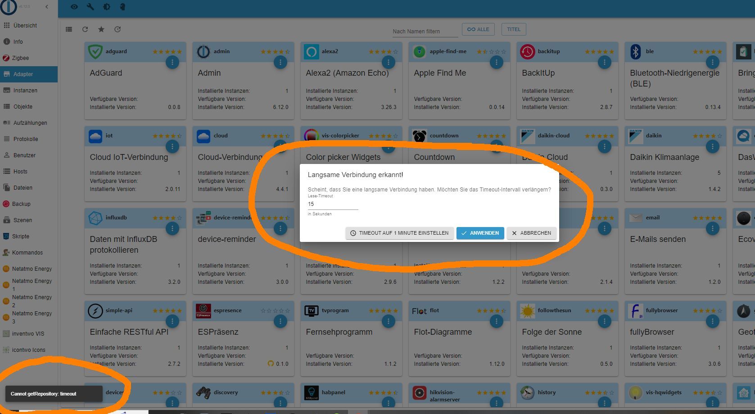This screenshot has width=755, height=414.
Task: Open the backitup card three-dot menu
Action: (604, 62)
